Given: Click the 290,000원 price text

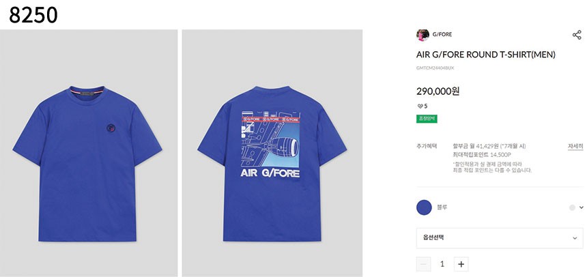Looking at the screenshot, I should [438, 91].
